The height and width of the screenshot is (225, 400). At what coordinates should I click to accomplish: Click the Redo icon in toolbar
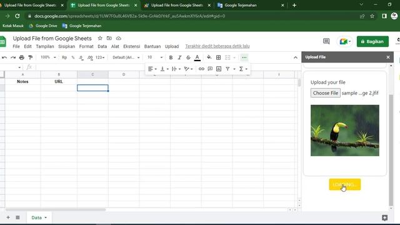click(13, 57)
